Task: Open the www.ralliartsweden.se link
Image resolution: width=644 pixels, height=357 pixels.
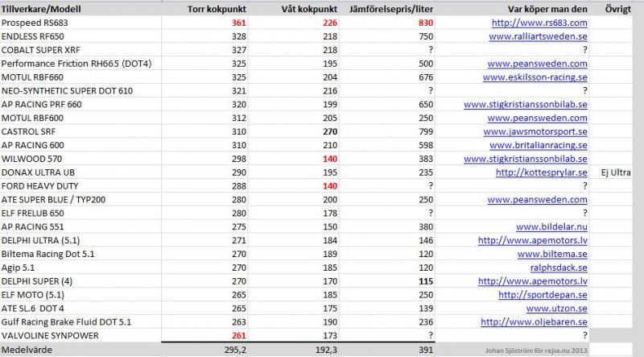Action: pyautogui.click(x=538, y=36)
